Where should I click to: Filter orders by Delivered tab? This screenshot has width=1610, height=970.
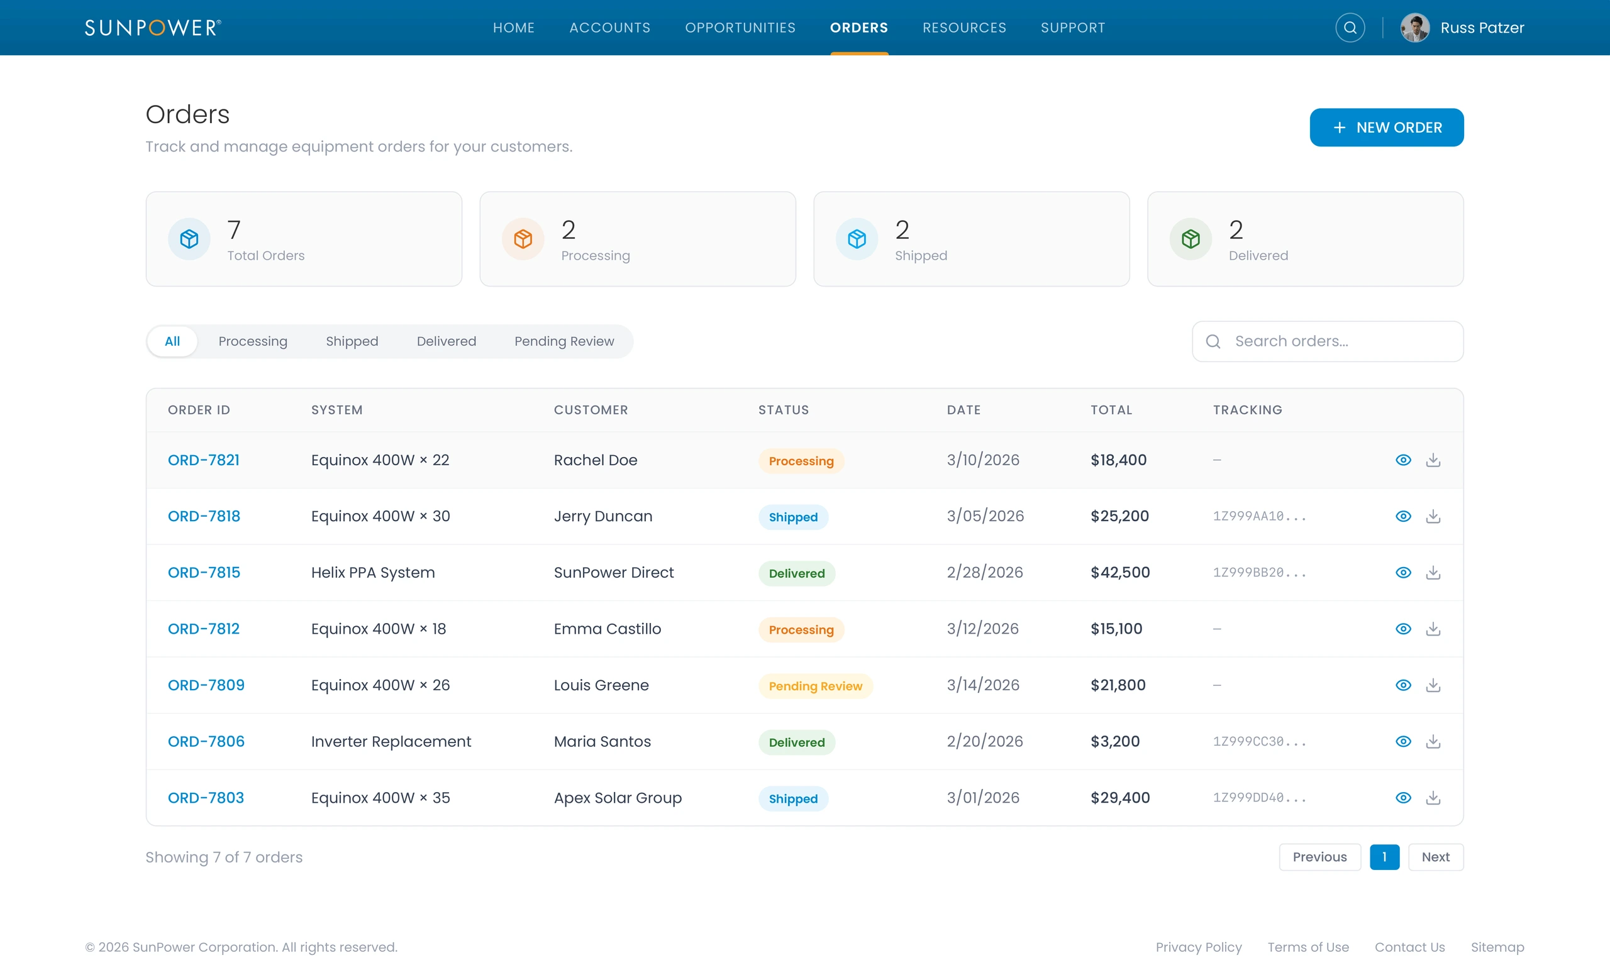[447, 341]
